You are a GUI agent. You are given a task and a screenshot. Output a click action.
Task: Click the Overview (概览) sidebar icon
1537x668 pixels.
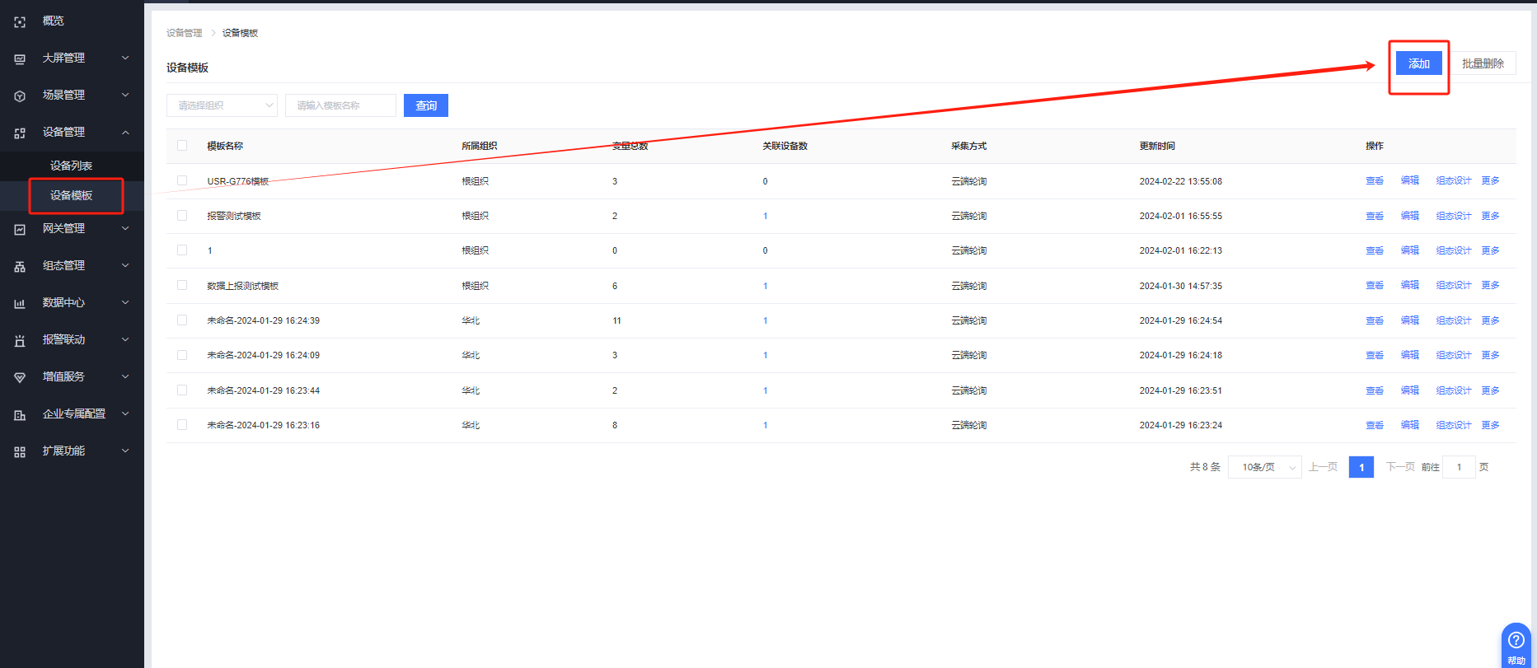(20, 22)
